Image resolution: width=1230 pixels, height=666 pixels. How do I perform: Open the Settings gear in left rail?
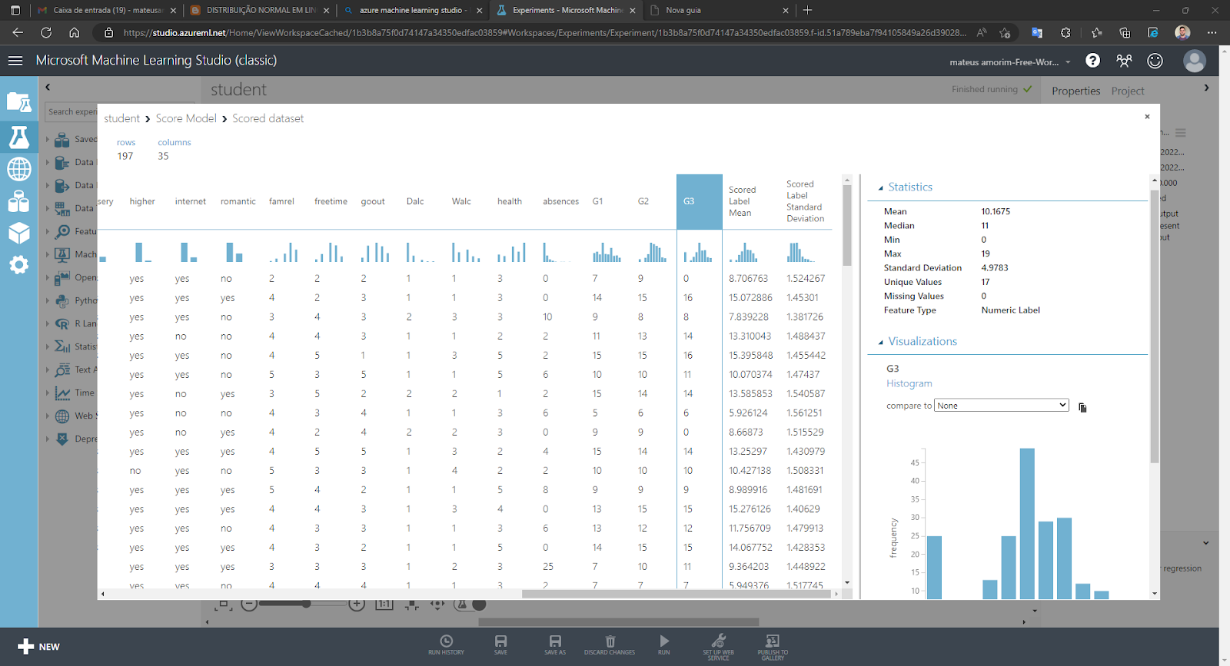(x=18, y=265)
